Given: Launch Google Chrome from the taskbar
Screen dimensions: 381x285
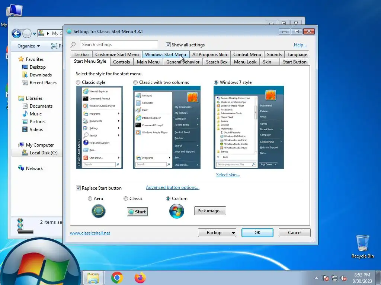Looking at the screenshot, I should pos(117,278).
